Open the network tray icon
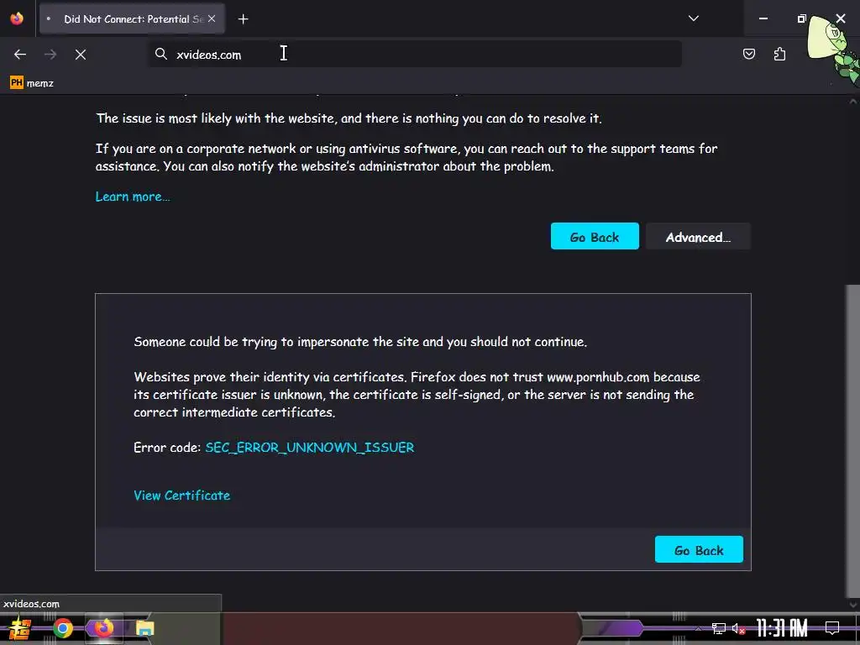 click(x=718, y=628)
